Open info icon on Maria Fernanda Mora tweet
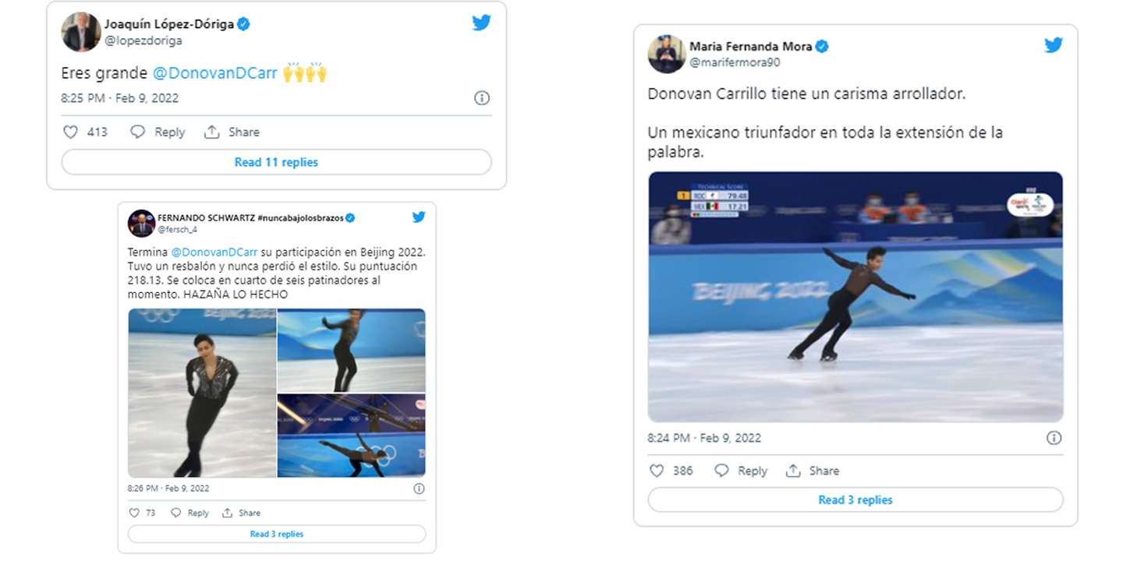Viewport: 1123px width, 561px height. tap(1054, 438)
